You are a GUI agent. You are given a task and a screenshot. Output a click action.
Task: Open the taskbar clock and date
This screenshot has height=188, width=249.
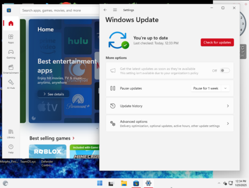(241, 183)
